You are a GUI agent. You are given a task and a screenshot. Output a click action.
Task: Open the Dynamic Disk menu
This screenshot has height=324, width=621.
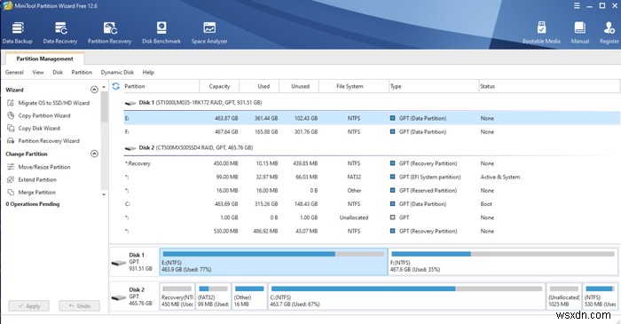click(x=117, y=72)
